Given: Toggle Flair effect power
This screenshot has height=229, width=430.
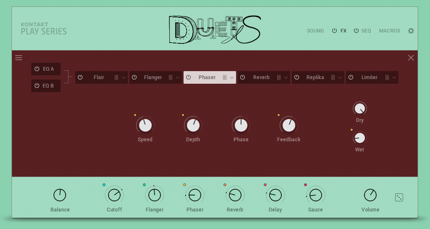Looking at the screenshot, I should click(80, 77).
